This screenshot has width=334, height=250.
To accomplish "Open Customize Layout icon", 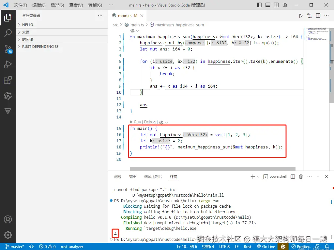I will click(285, 5).
